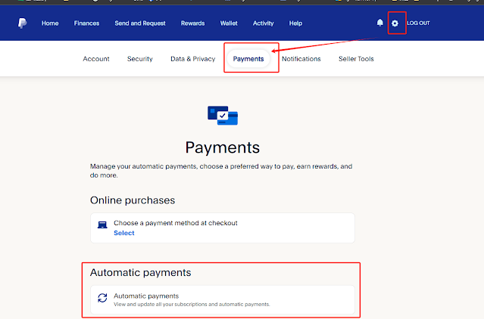Click the credit cards Payments illustration

pyautogui.click(x=223, y=116)
